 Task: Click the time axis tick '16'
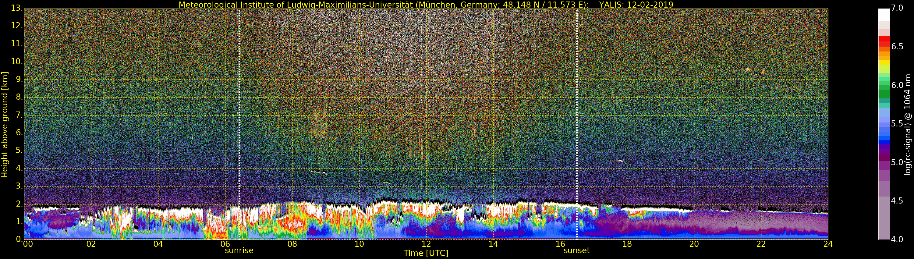click(x=560, y=244)
